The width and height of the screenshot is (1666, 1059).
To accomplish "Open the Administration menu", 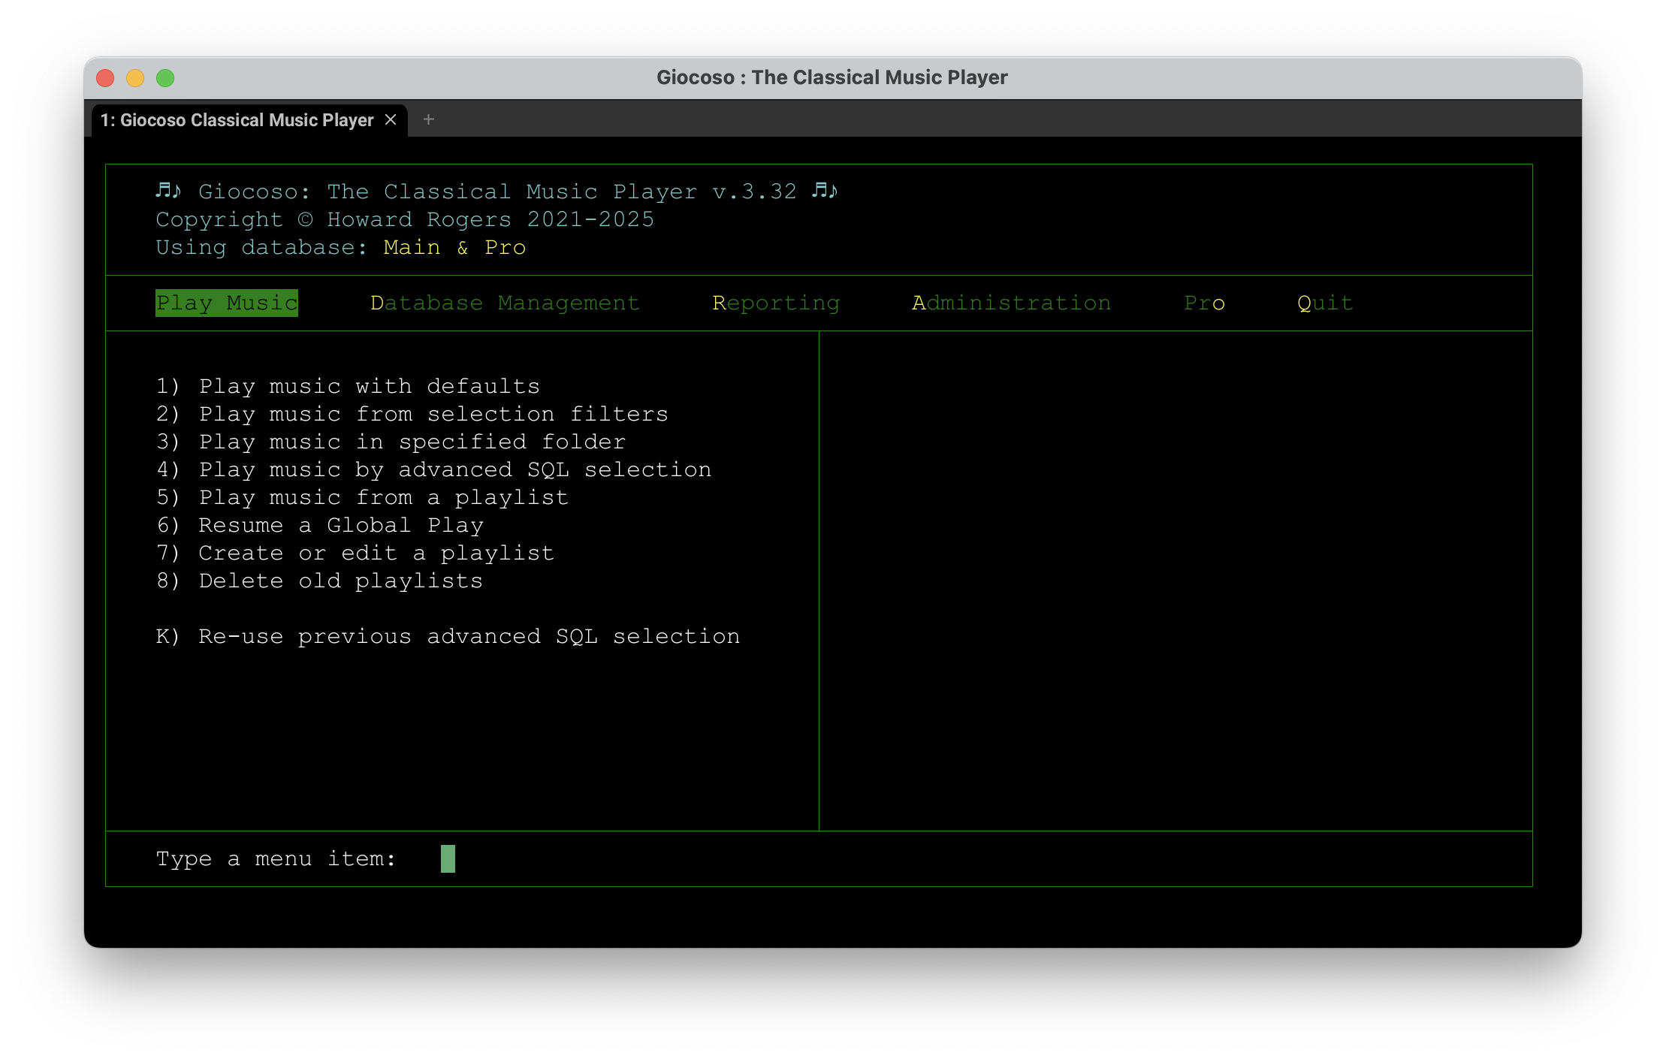I will (1011, 303).
